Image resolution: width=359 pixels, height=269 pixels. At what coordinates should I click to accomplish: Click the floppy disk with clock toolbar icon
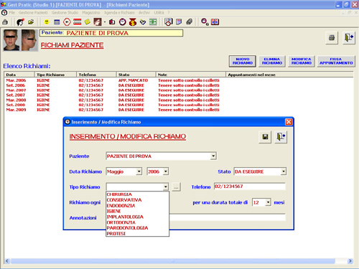pos(168,22)
